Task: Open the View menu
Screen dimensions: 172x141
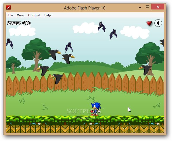Action: (20, 15)
